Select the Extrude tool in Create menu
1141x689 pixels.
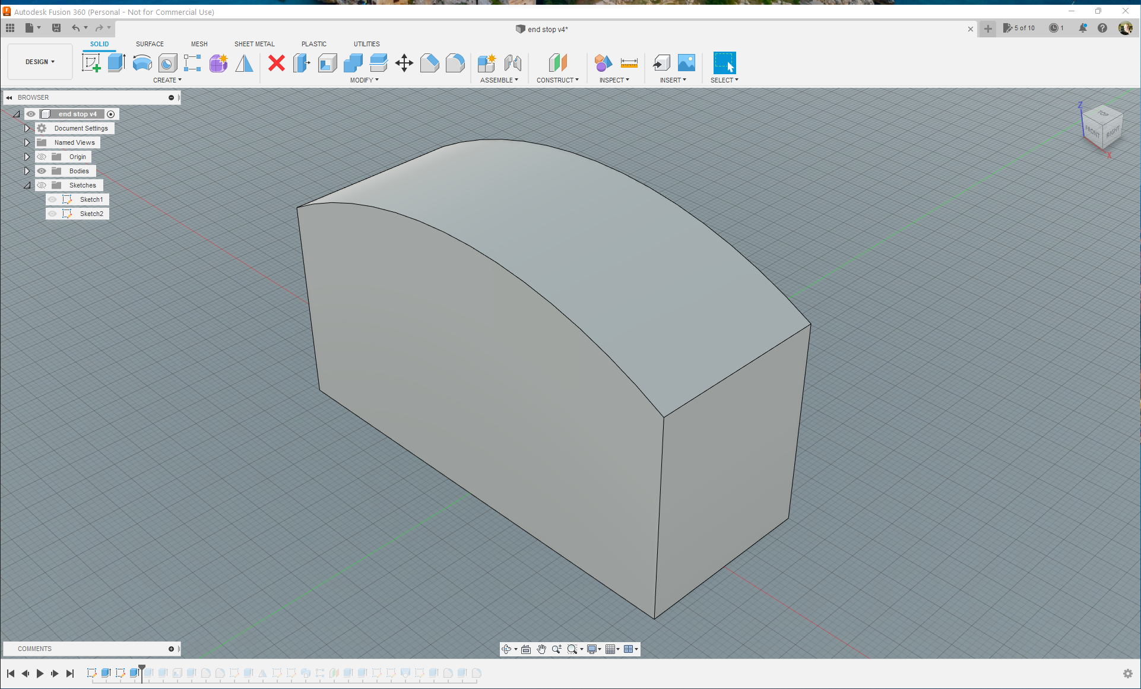[x=116, y=63]
